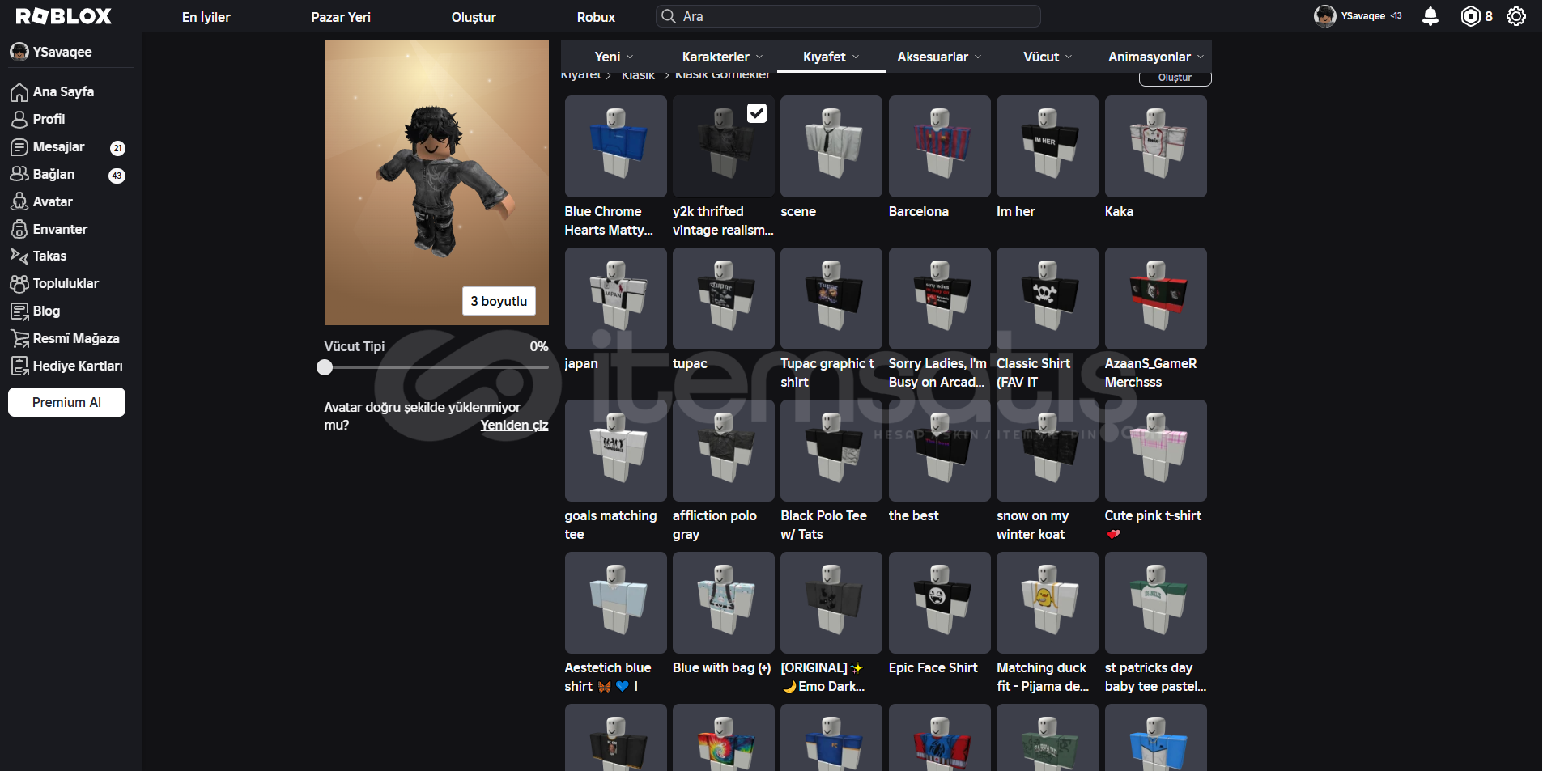Click the Klasik breadcrumb link
This screenshot has height=771, width=1543.
tap(638, 75)
